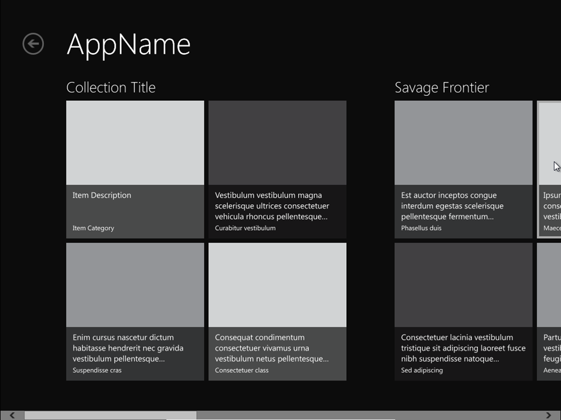This screenshot has height=420, width=561.
Task: Open the Vestibulum vestibulum magna tile image
Action: click(277, 143)
